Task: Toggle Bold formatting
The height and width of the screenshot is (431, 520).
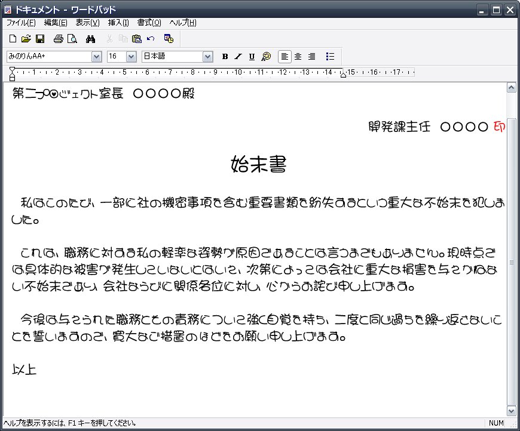Action: coord(225,57)
